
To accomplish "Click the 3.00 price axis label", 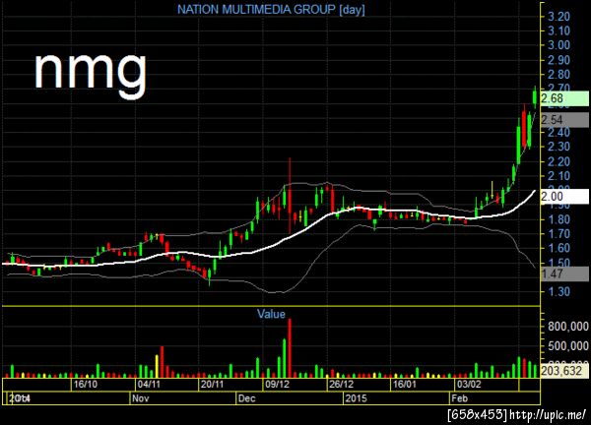I will click(x=558, y=45).
